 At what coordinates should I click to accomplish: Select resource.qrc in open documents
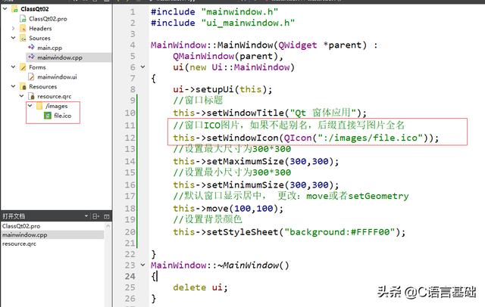(19, 243)
